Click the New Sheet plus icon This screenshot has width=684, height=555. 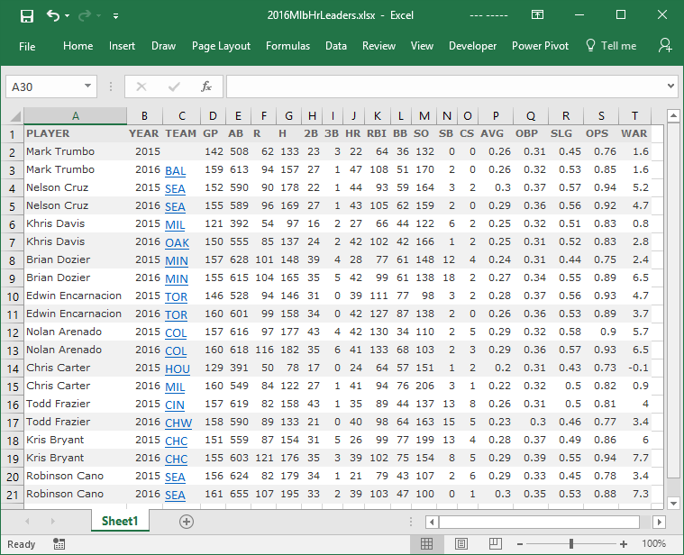pyautogui.click(x=187, y=521)
